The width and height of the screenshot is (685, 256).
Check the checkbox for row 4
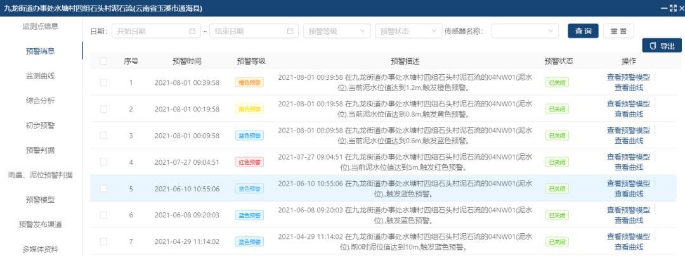[x=103, y=162]
